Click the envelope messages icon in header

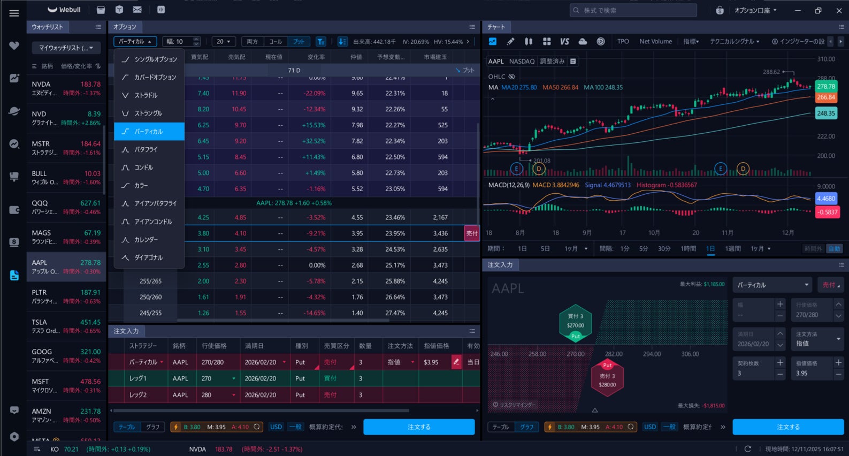click(x=137, y=10)
